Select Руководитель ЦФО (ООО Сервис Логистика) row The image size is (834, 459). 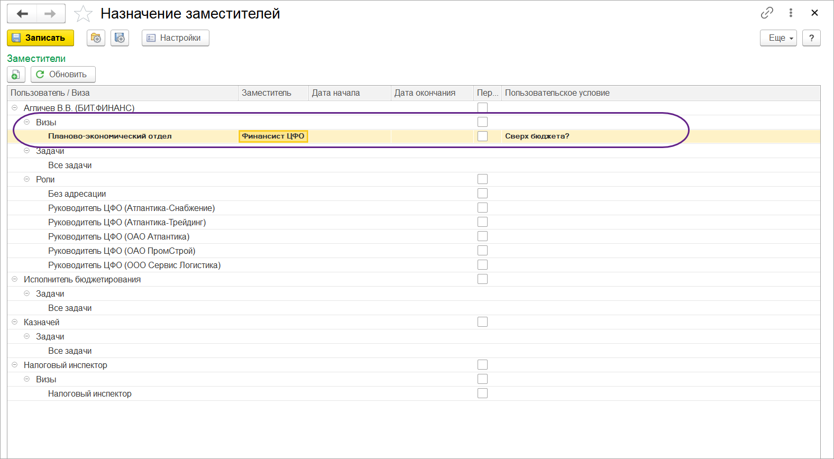pos(414,265)
